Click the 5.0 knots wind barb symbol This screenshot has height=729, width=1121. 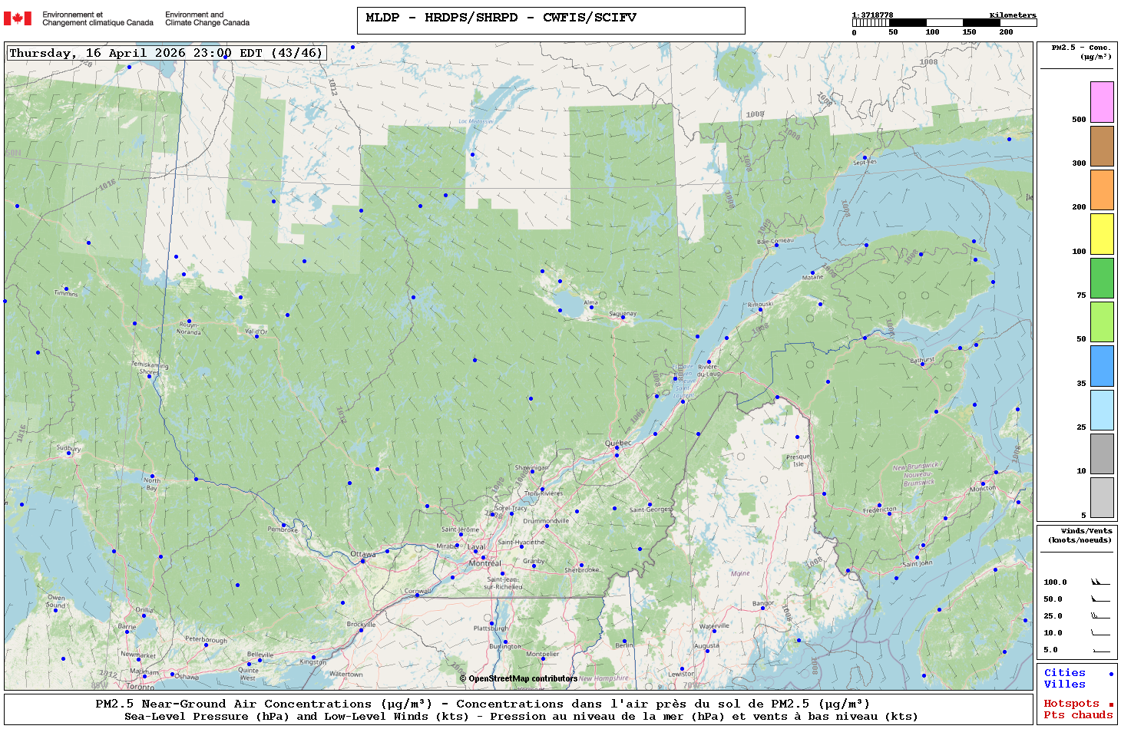pos(1100,650)
